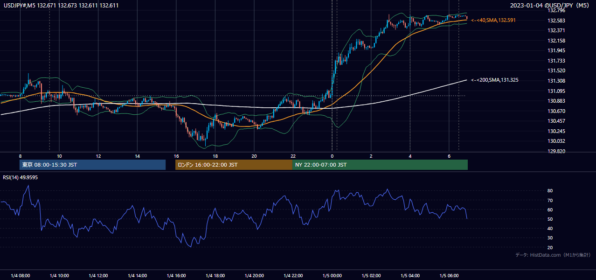Click hour tick 8 under price chart
The width and height of the screenshot is (596, 280).
click(20, 156)
